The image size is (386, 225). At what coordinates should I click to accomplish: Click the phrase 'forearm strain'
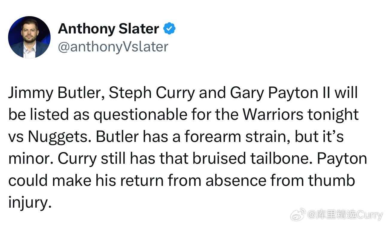(x=236, y=137)
